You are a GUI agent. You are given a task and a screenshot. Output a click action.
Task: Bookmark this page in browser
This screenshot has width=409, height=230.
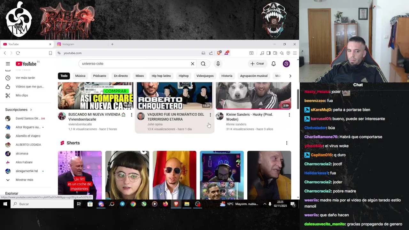50,53
